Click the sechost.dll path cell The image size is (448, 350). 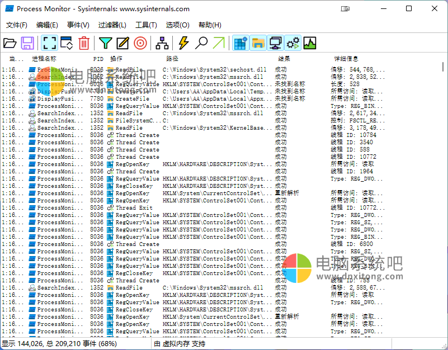point(214,70)
